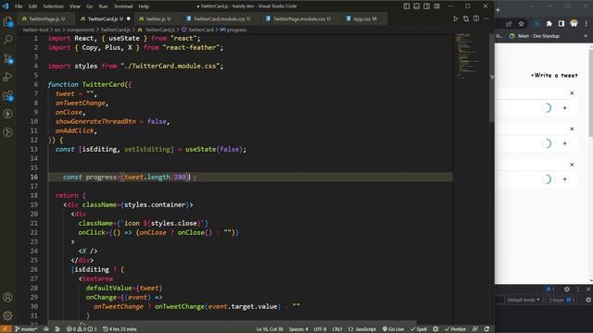Open the Customize Layout icon
This screenshot has width=593, height=333.
436,6
